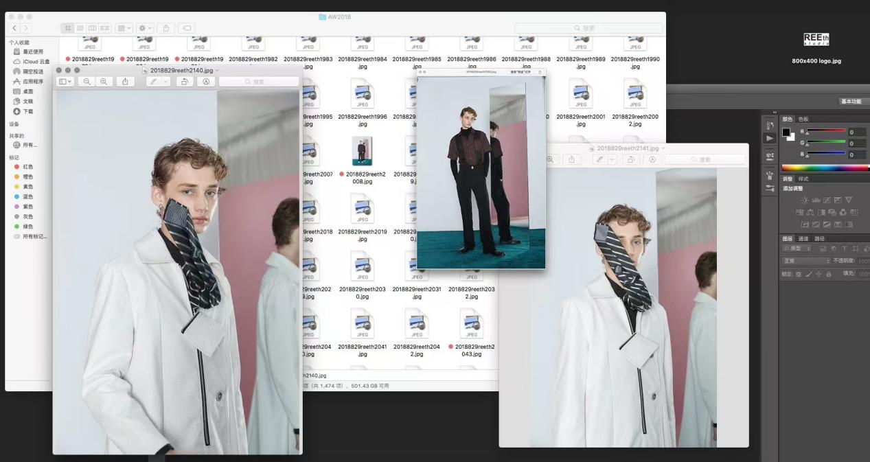Switch to the 色板 (Swatches) tab
The width and height of the screenshot is (870, 462).
(x=803, y=119)
